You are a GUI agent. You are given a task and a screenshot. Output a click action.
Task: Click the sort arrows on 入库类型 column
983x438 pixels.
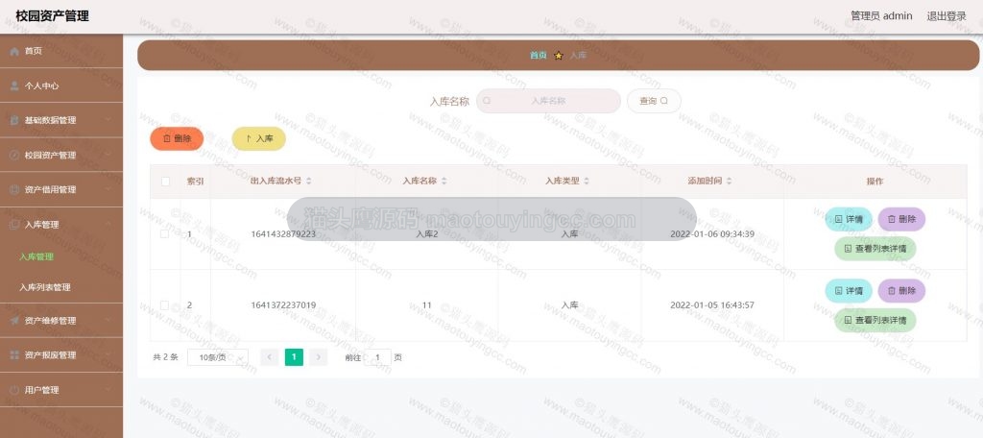tap(587, 181)
